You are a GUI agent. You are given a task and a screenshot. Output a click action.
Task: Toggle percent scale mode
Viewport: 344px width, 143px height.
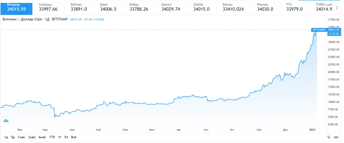[328, 137]
